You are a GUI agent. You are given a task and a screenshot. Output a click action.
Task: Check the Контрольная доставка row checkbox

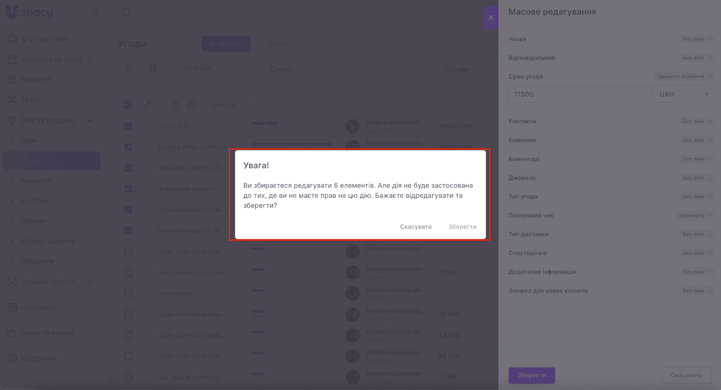(x=128, y=272)
